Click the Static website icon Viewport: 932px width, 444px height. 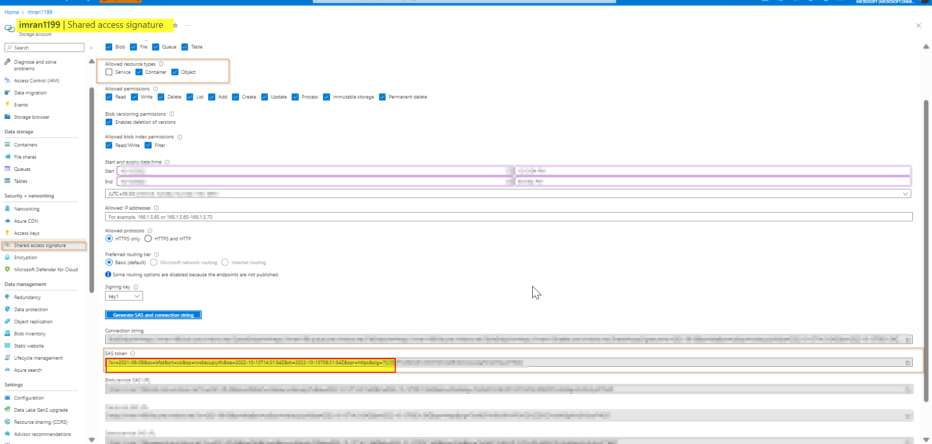7,346
